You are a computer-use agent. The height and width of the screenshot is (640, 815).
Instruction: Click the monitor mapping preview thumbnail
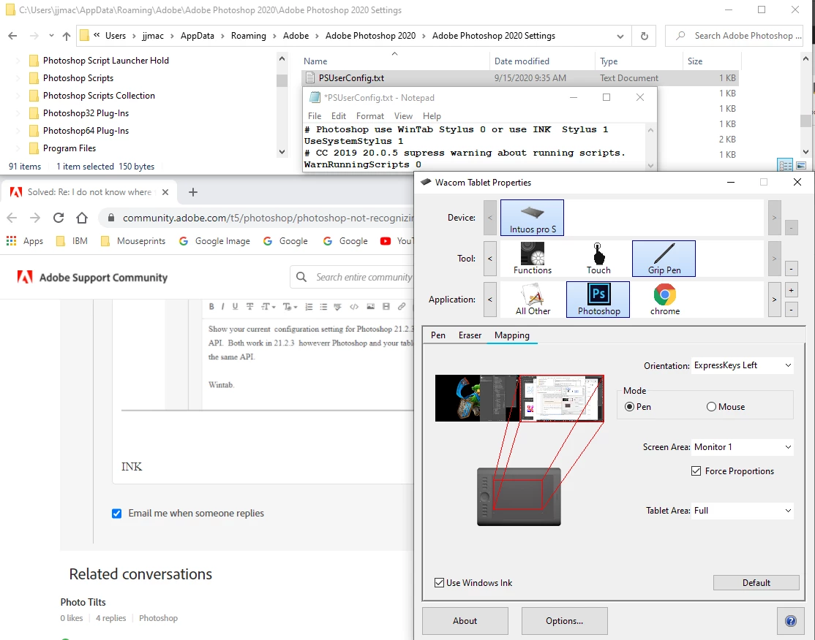click(x=519, y=398)
